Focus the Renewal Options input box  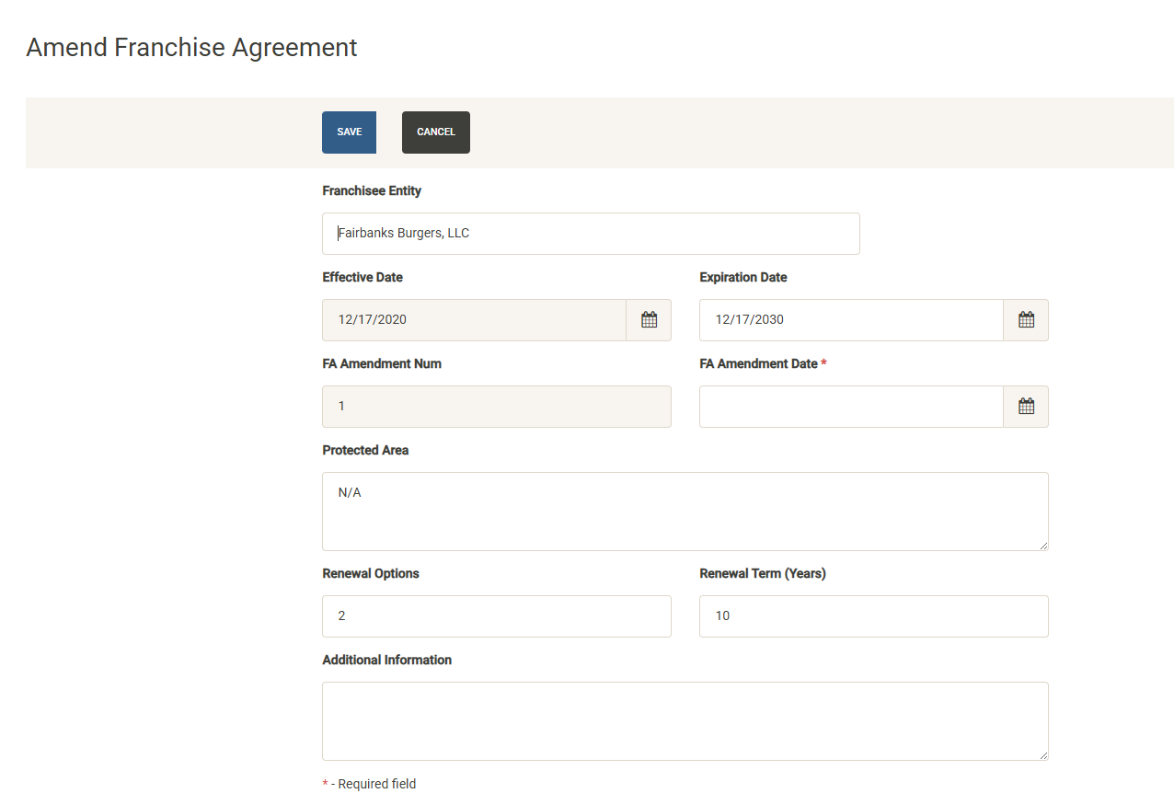coord(497,616)
